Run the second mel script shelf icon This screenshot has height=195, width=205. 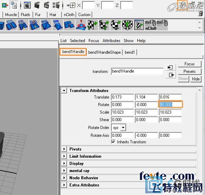pyautogui.click(x=162, y=25)
